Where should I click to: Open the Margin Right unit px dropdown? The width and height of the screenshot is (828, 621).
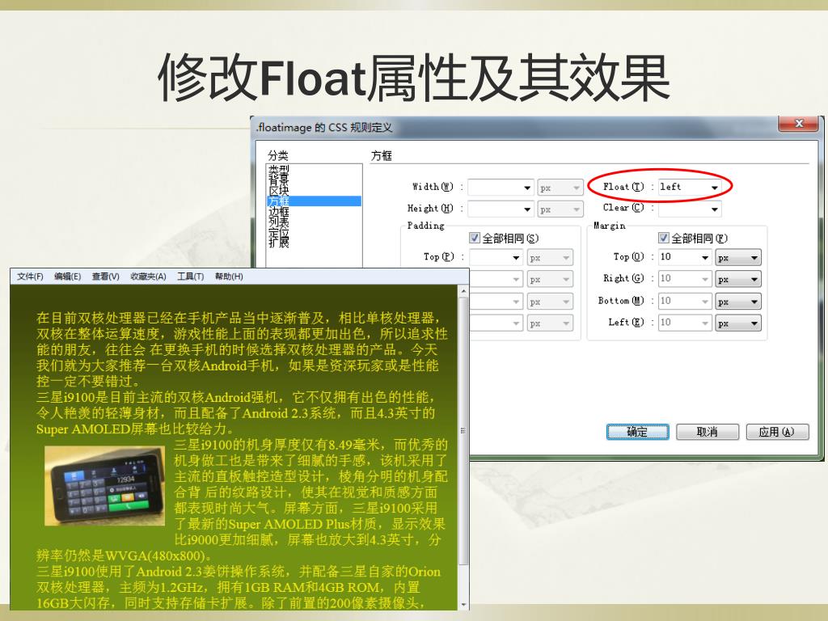738,279
